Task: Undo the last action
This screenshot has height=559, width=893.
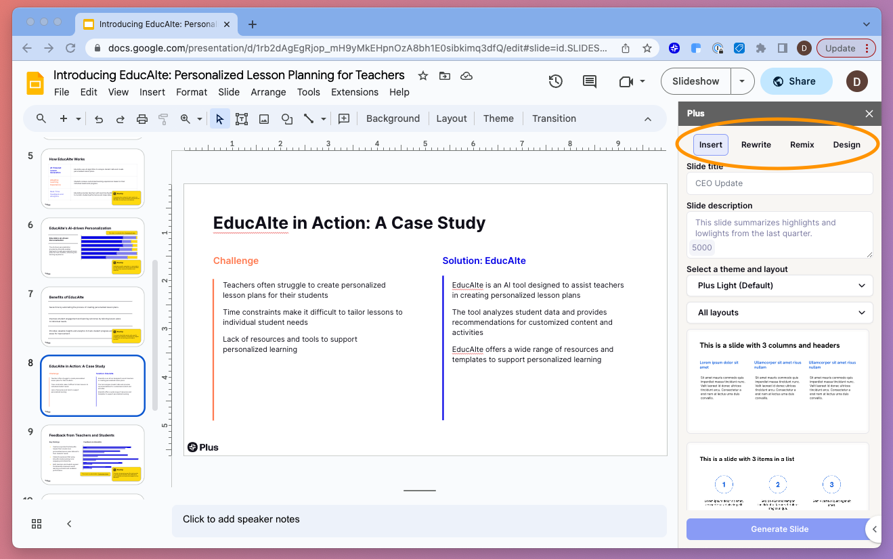Action: (99, 118)
